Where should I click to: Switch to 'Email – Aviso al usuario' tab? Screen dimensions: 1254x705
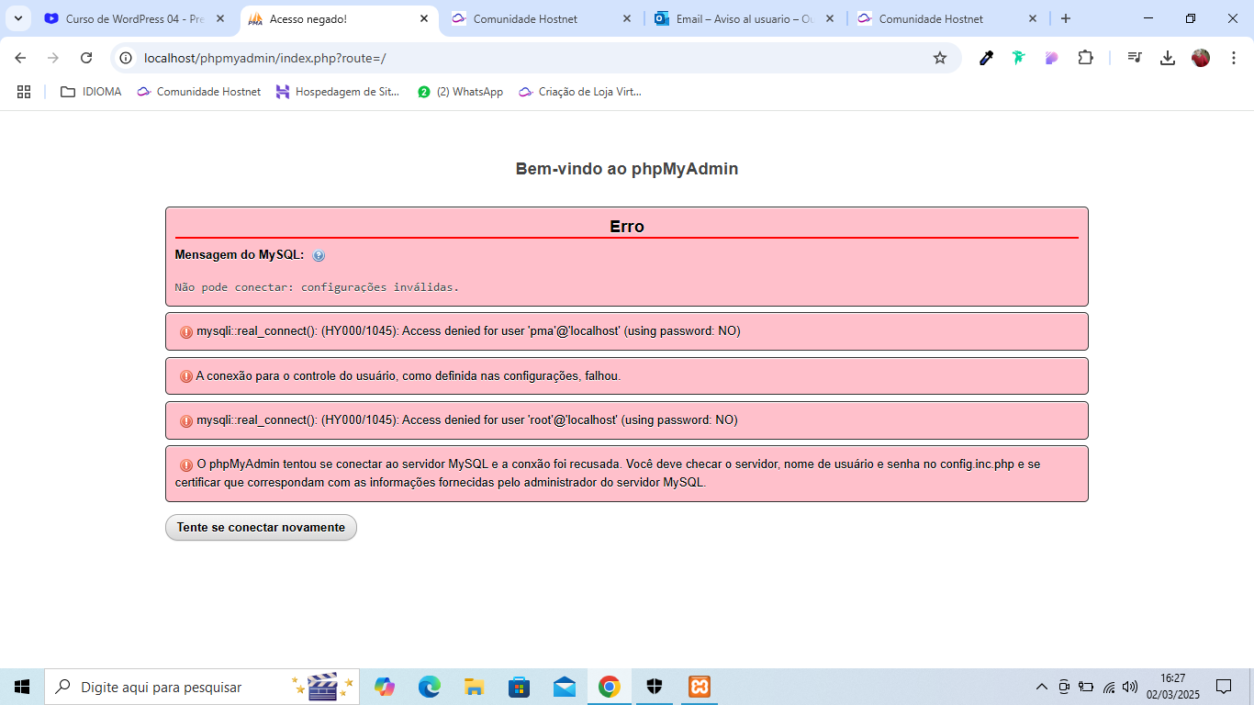point(744,18)
